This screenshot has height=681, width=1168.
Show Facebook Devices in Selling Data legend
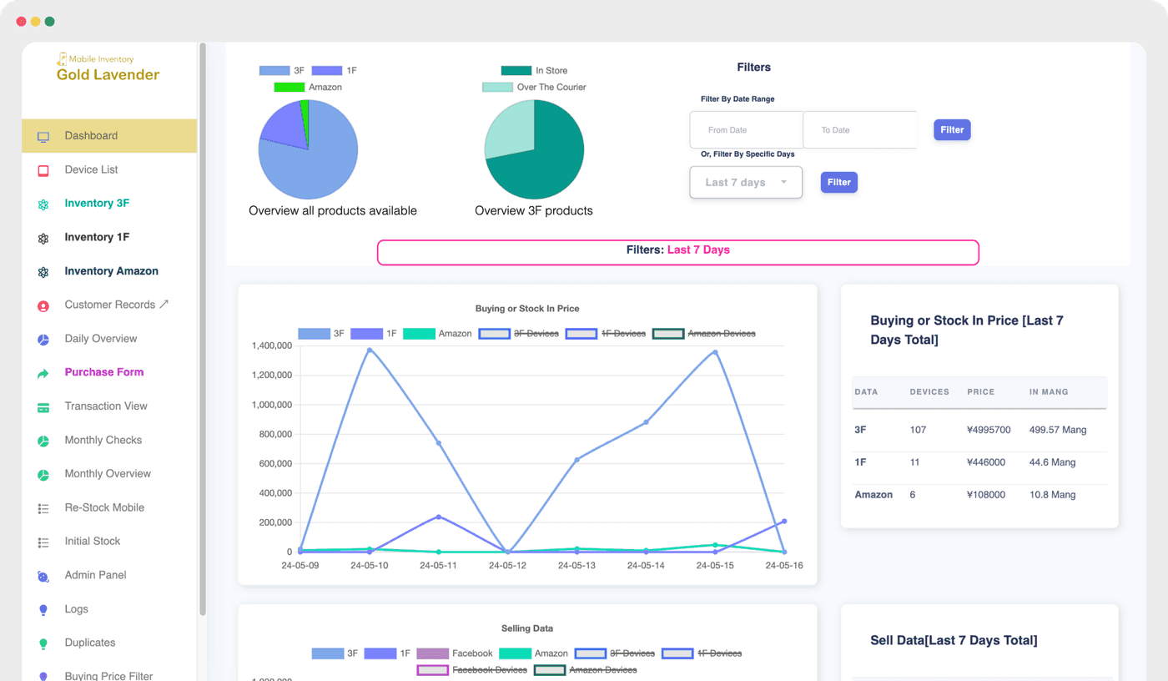click(x=472, y=670)
